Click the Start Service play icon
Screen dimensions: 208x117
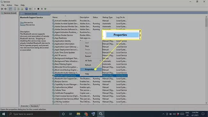pyautogui.click(x=35, y=9)
